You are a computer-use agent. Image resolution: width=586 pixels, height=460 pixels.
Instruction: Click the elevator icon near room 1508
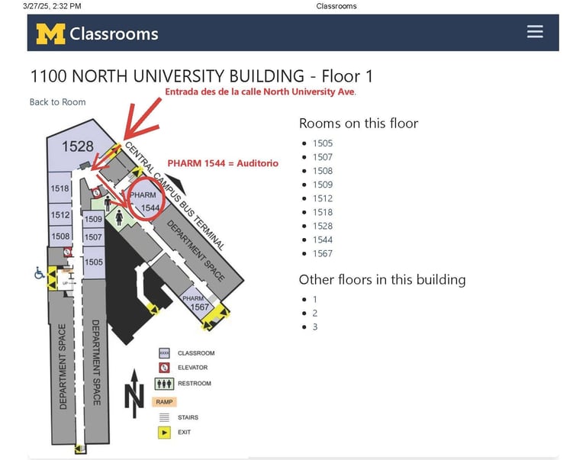[x=67, y=253]
